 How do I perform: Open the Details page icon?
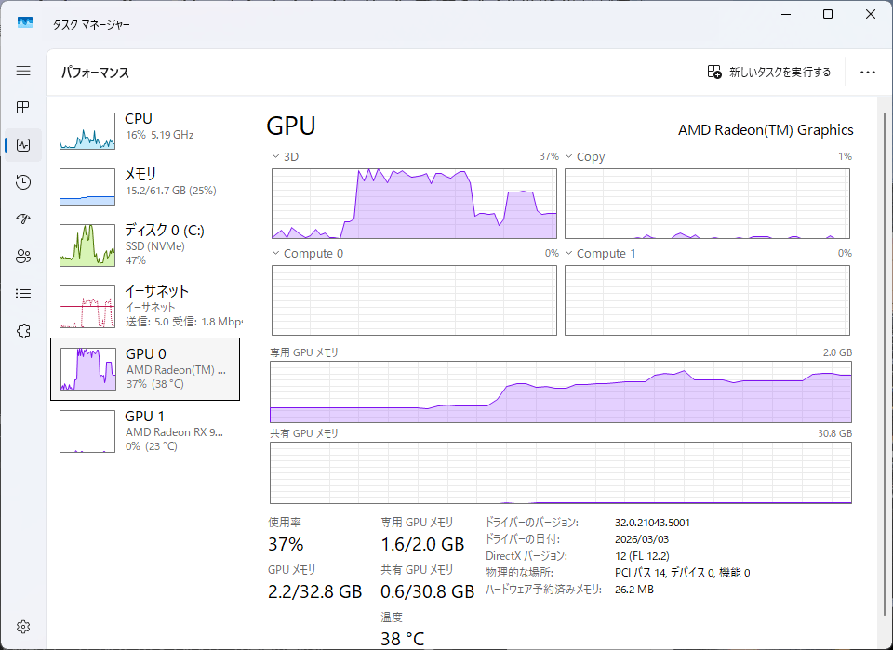[x=23, y=294]
